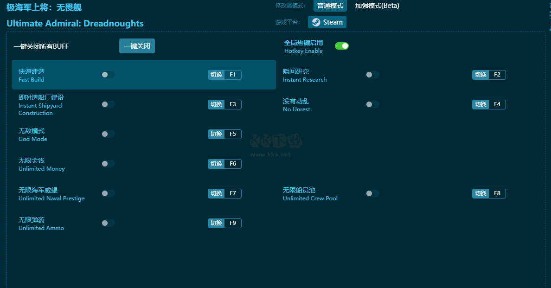Switch to 普通模式 trainer mode
This screenshot has width=551, height=288.
click(x=330, y=6)
